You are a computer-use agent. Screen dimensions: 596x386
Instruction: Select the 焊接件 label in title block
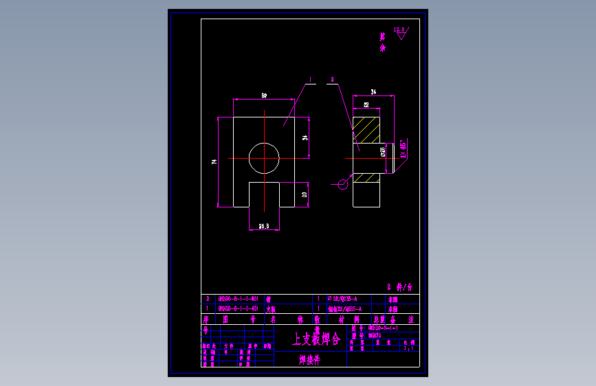309,359
